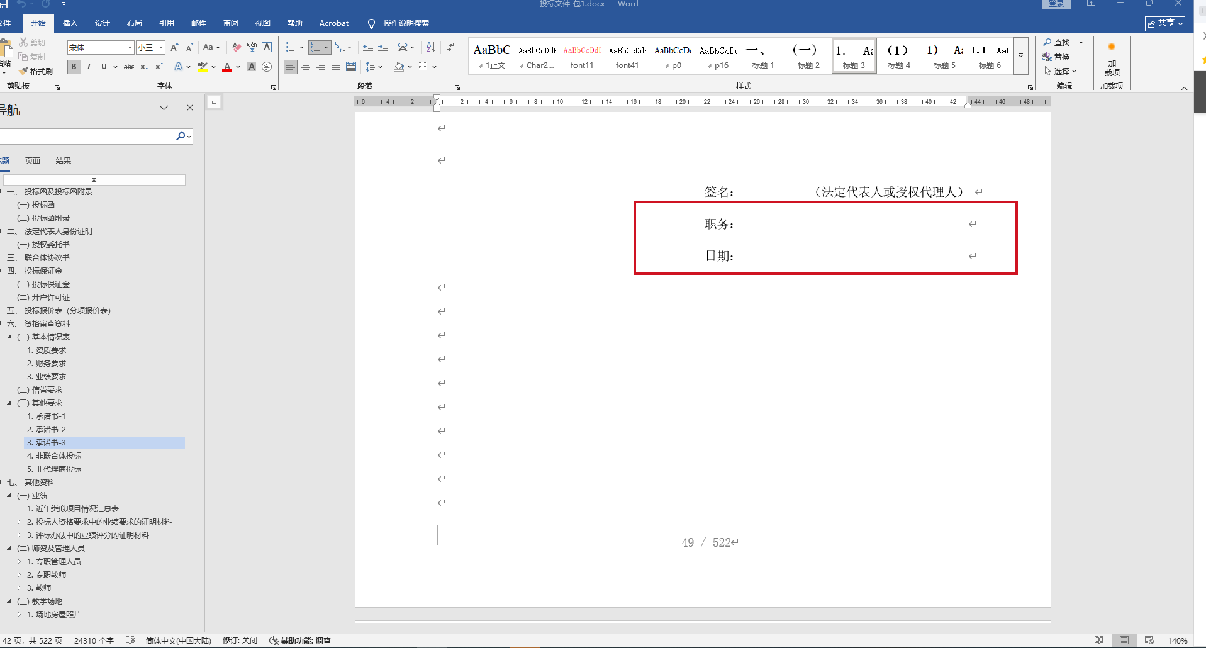
Task: Apply strikethrough using the abc icon
Action: click(129, 67)
